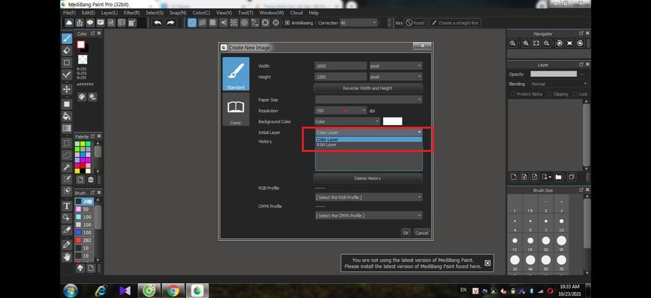
Task: Select the Hand tool
Action: coord(67,257)
